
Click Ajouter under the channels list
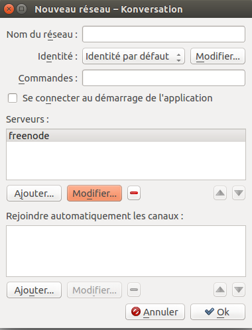(34, 290)
